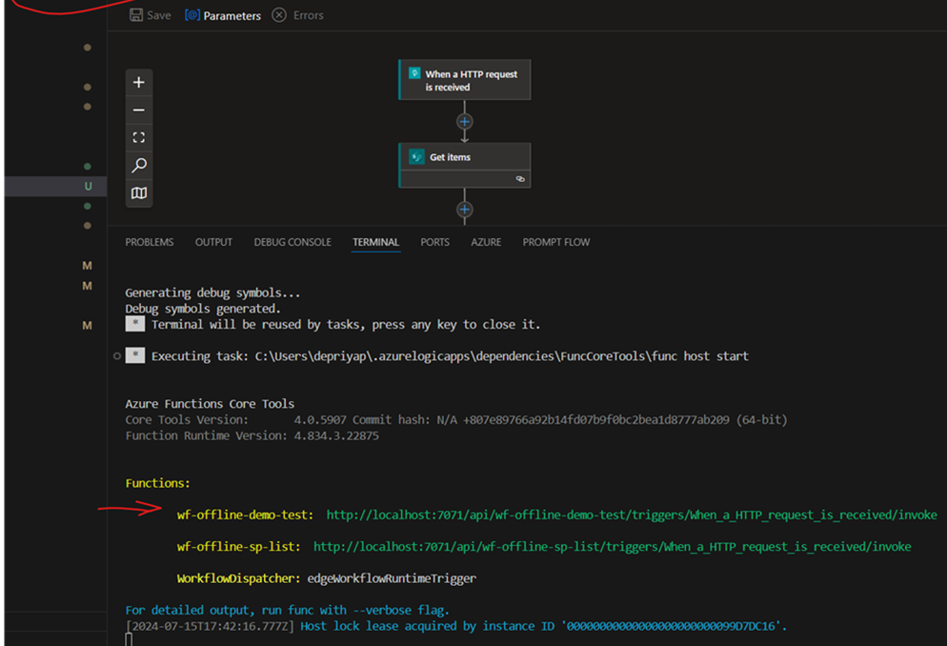Switch to the OUTPUT tab
This screenshot has height=646, width=947.
[213, 242]
